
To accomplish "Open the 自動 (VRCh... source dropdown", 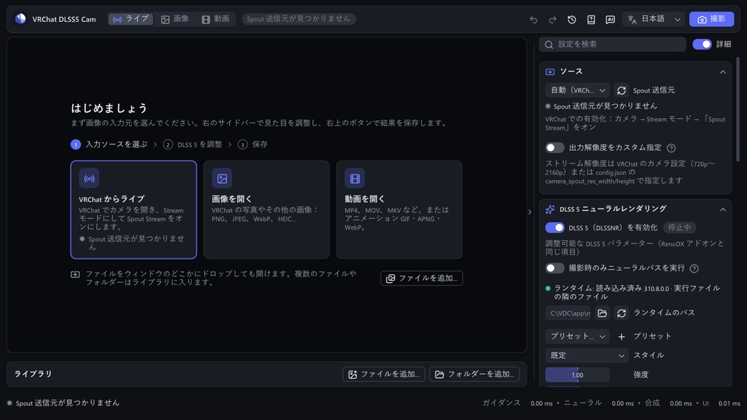I will point(578,90).
